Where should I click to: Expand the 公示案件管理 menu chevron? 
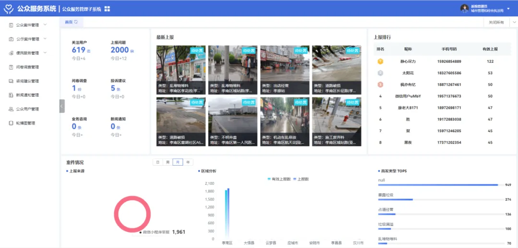(45, 39)
